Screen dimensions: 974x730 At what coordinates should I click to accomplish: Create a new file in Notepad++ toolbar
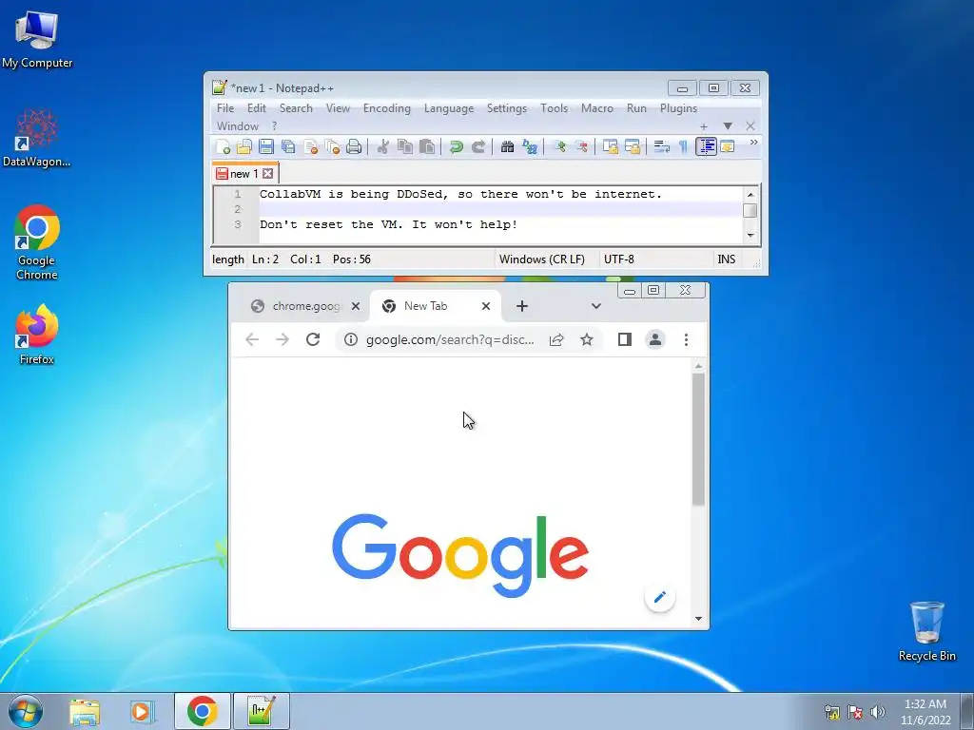click(223, 146)
